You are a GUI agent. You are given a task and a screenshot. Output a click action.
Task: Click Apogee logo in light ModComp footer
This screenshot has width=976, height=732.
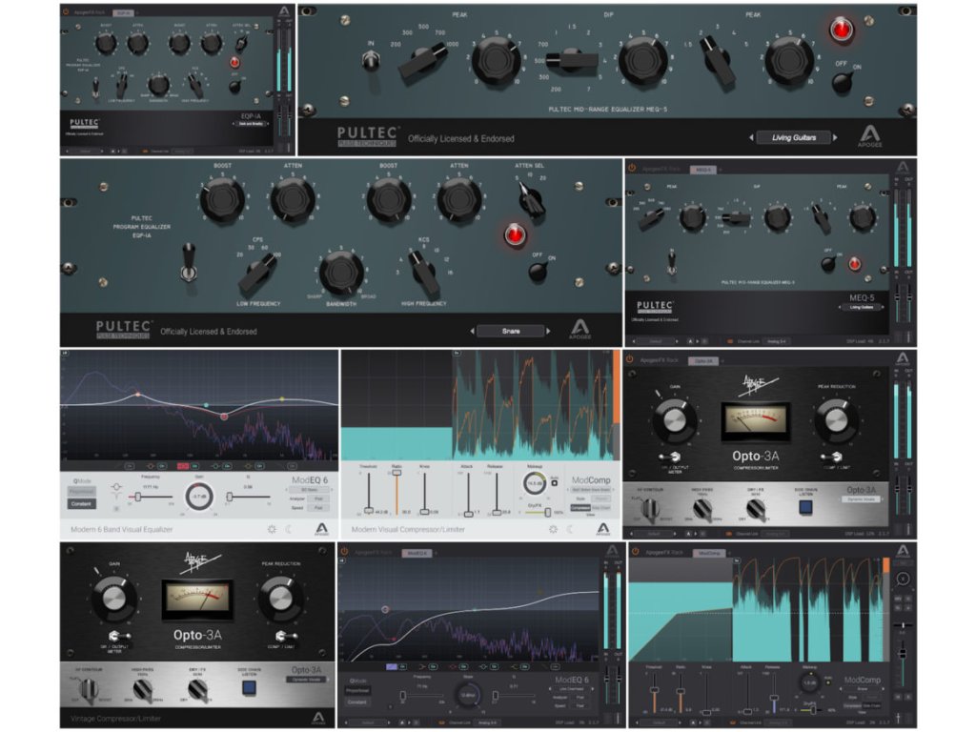coord(602,529)
